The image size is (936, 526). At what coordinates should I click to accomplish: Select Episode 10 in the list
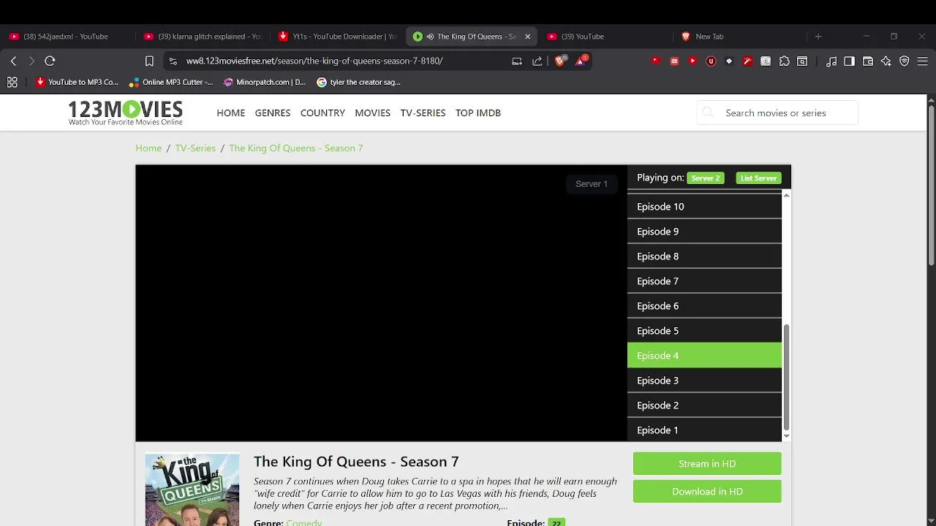pyautogui.click(x=704, y=207)
